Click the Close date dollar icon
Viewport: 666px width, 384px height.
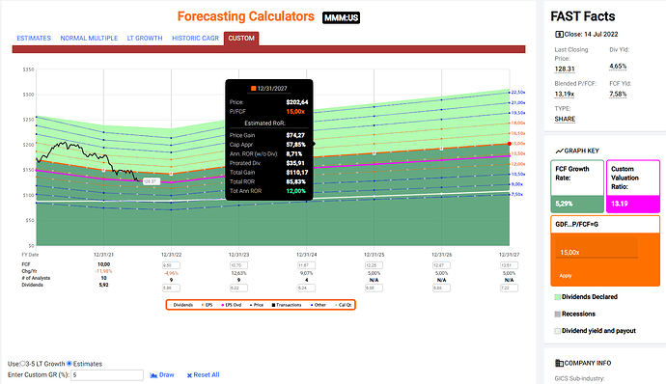click(x=559, y=35)
